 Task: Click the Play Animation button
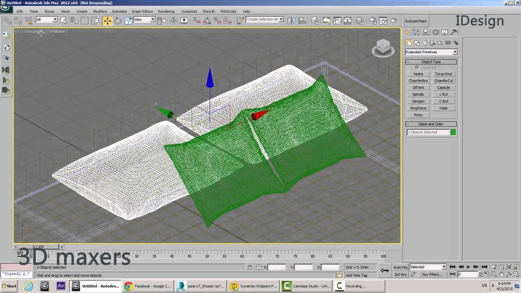(x=468, y=267)
